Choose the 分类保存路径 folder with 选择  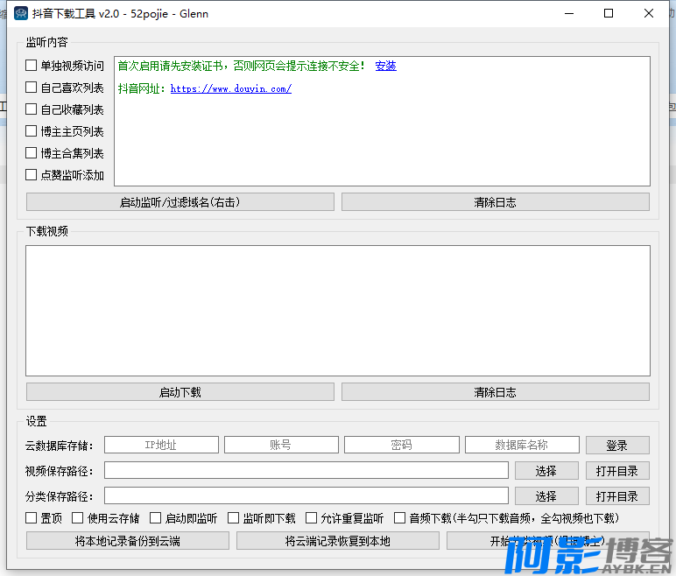546,496
